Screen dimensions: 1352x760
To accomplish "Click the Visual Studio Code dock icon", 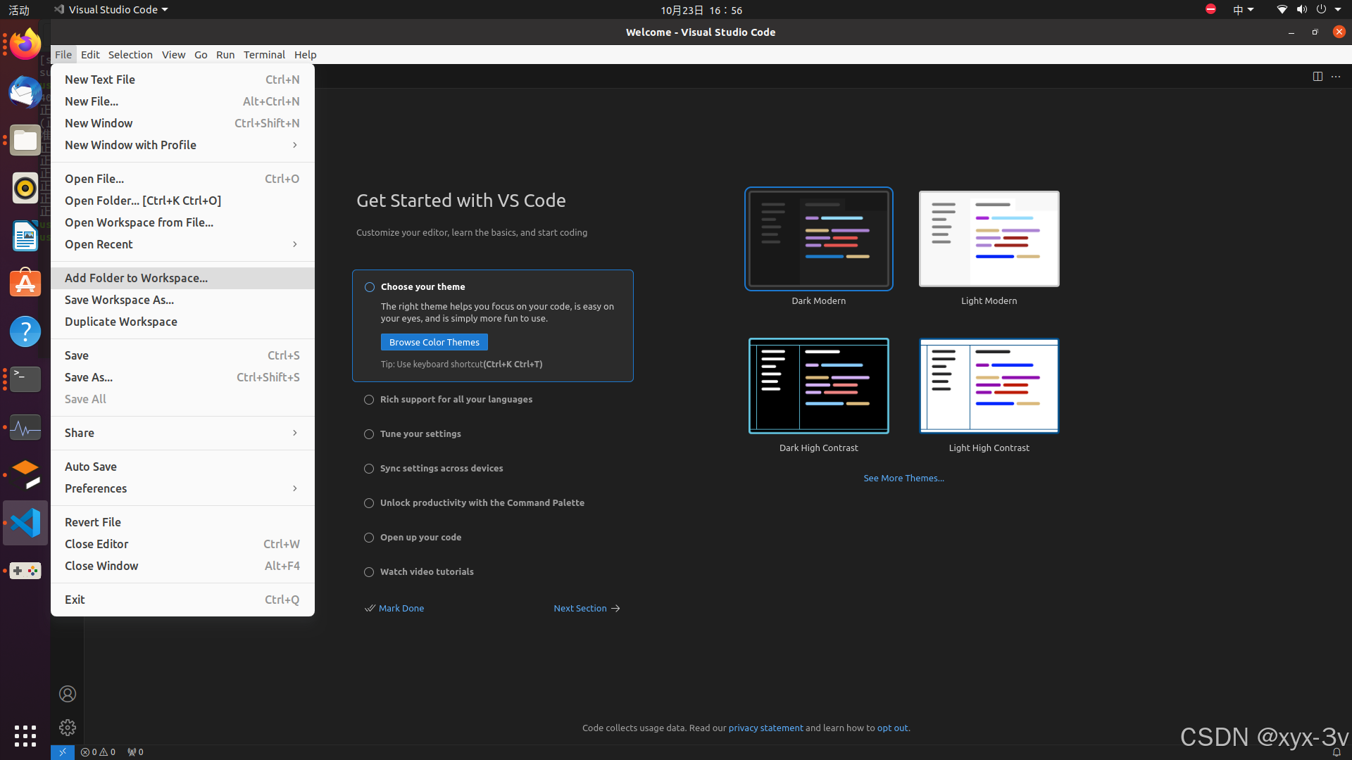I will [x=25, y=523].
